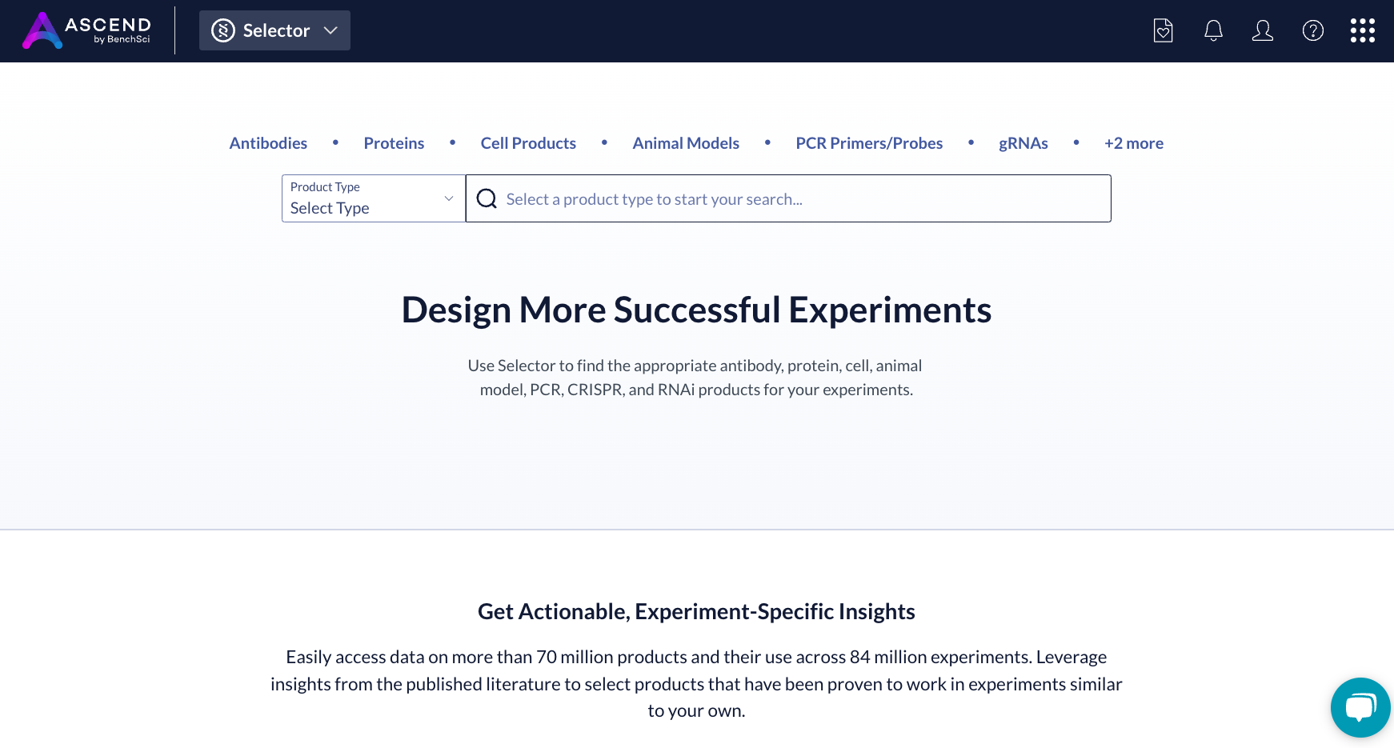Image resolution: width=1394 pixels, height=748 pixels.
Task: Open the notifications bell
Action: (1213, 30)
